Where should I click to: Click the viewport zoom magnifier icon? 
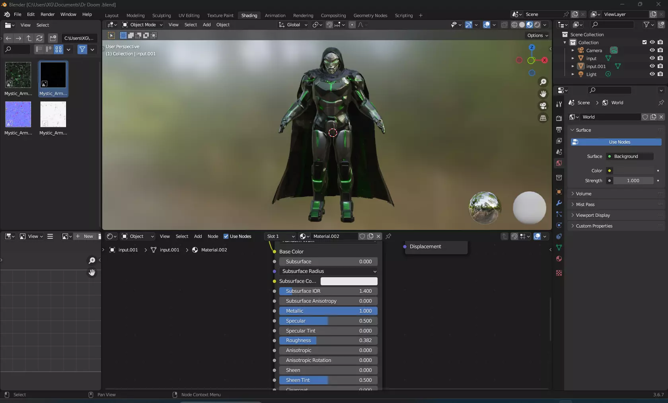tap(543, 82)
